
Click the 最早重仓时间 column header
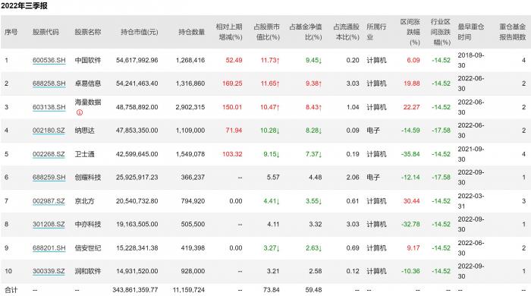click(471, 32)
